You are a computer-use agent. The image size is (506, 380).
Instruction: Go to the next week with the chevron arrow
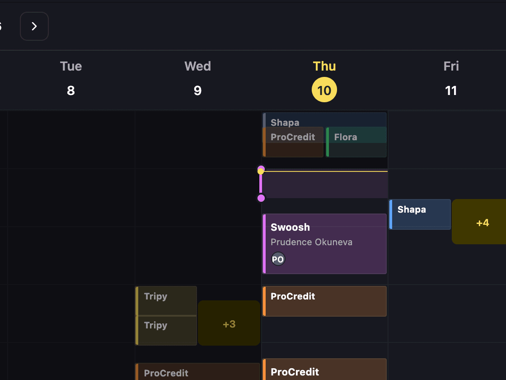pyautogui.click(x=34, y=26)
